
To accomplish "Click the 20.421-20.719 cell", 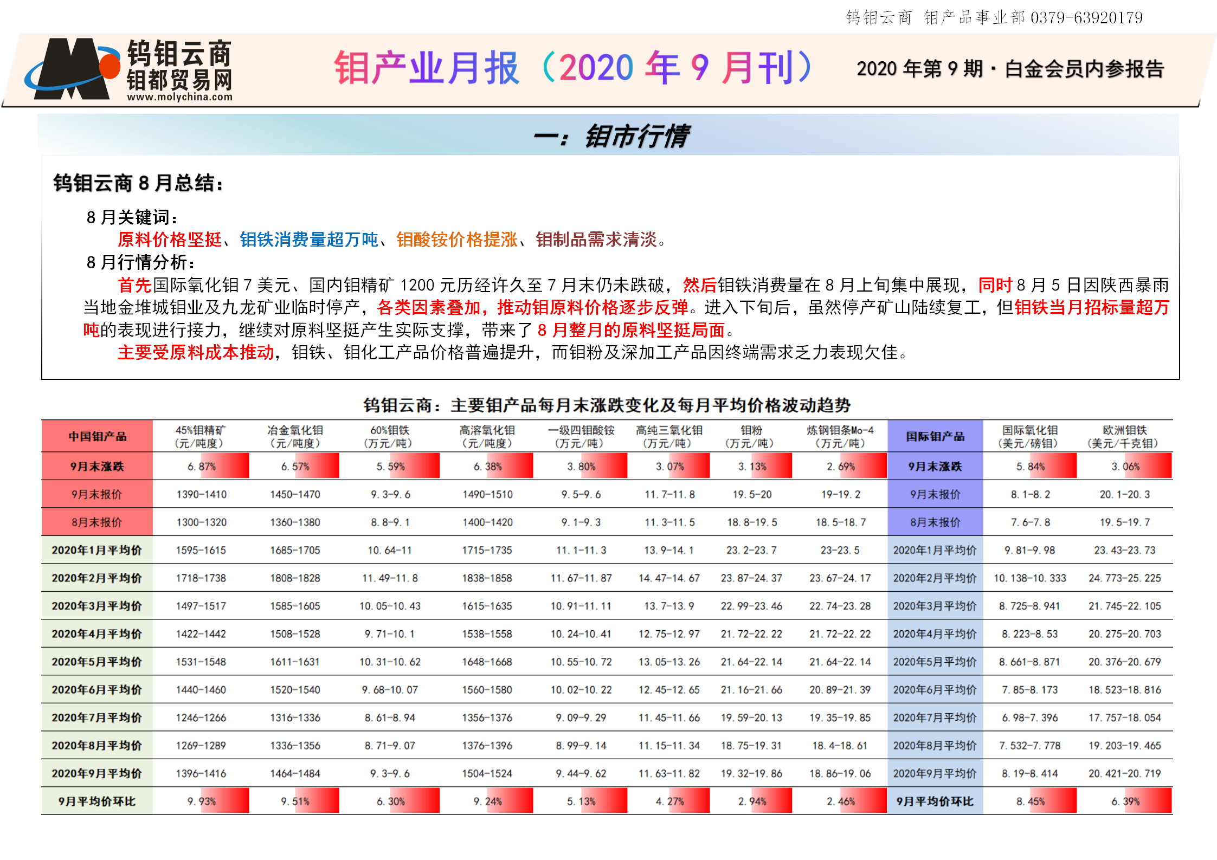I will point(1125,773).
